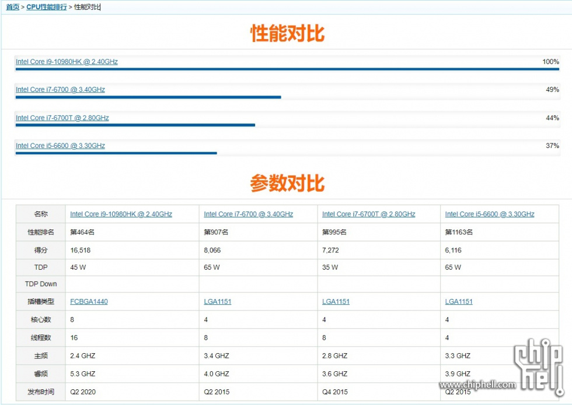Open the FCBGA1440 socket type link
The width and height of the screenshot is (572, 405).
(89, 301)
